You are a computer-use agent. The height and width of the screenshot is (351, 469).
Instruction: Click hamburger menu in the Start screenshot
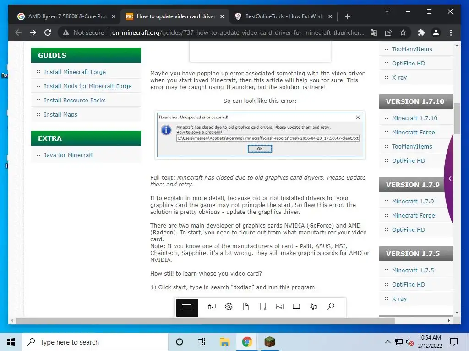tap(187, 308)
